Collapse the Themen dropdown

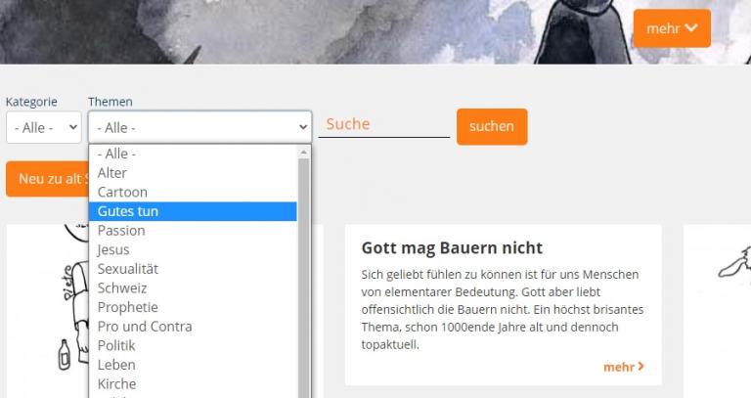tap(199, 127)
